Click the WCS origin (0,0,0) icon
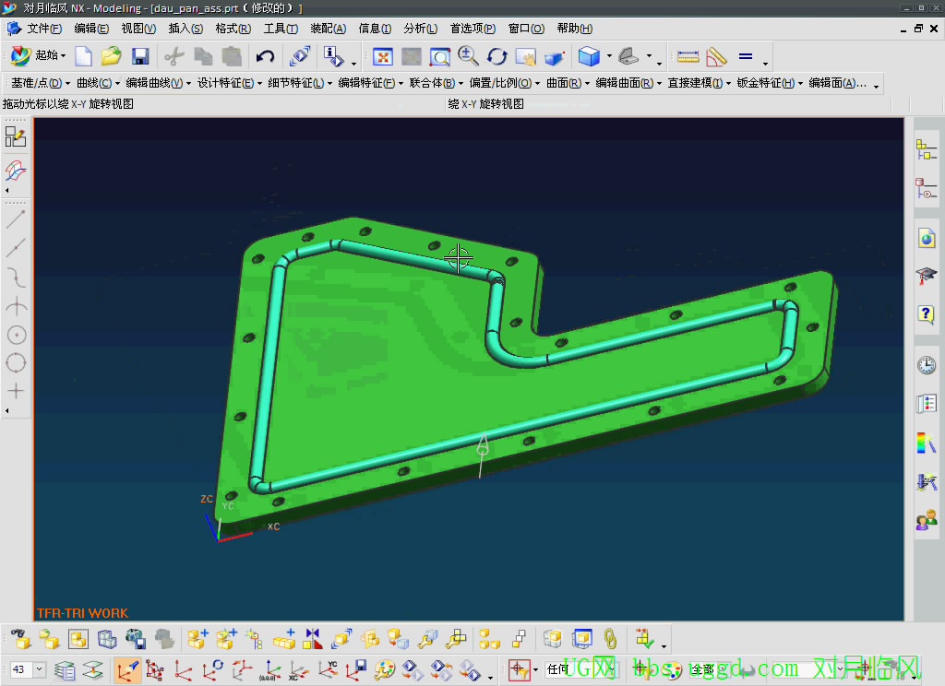 click(x=270, y=669)
